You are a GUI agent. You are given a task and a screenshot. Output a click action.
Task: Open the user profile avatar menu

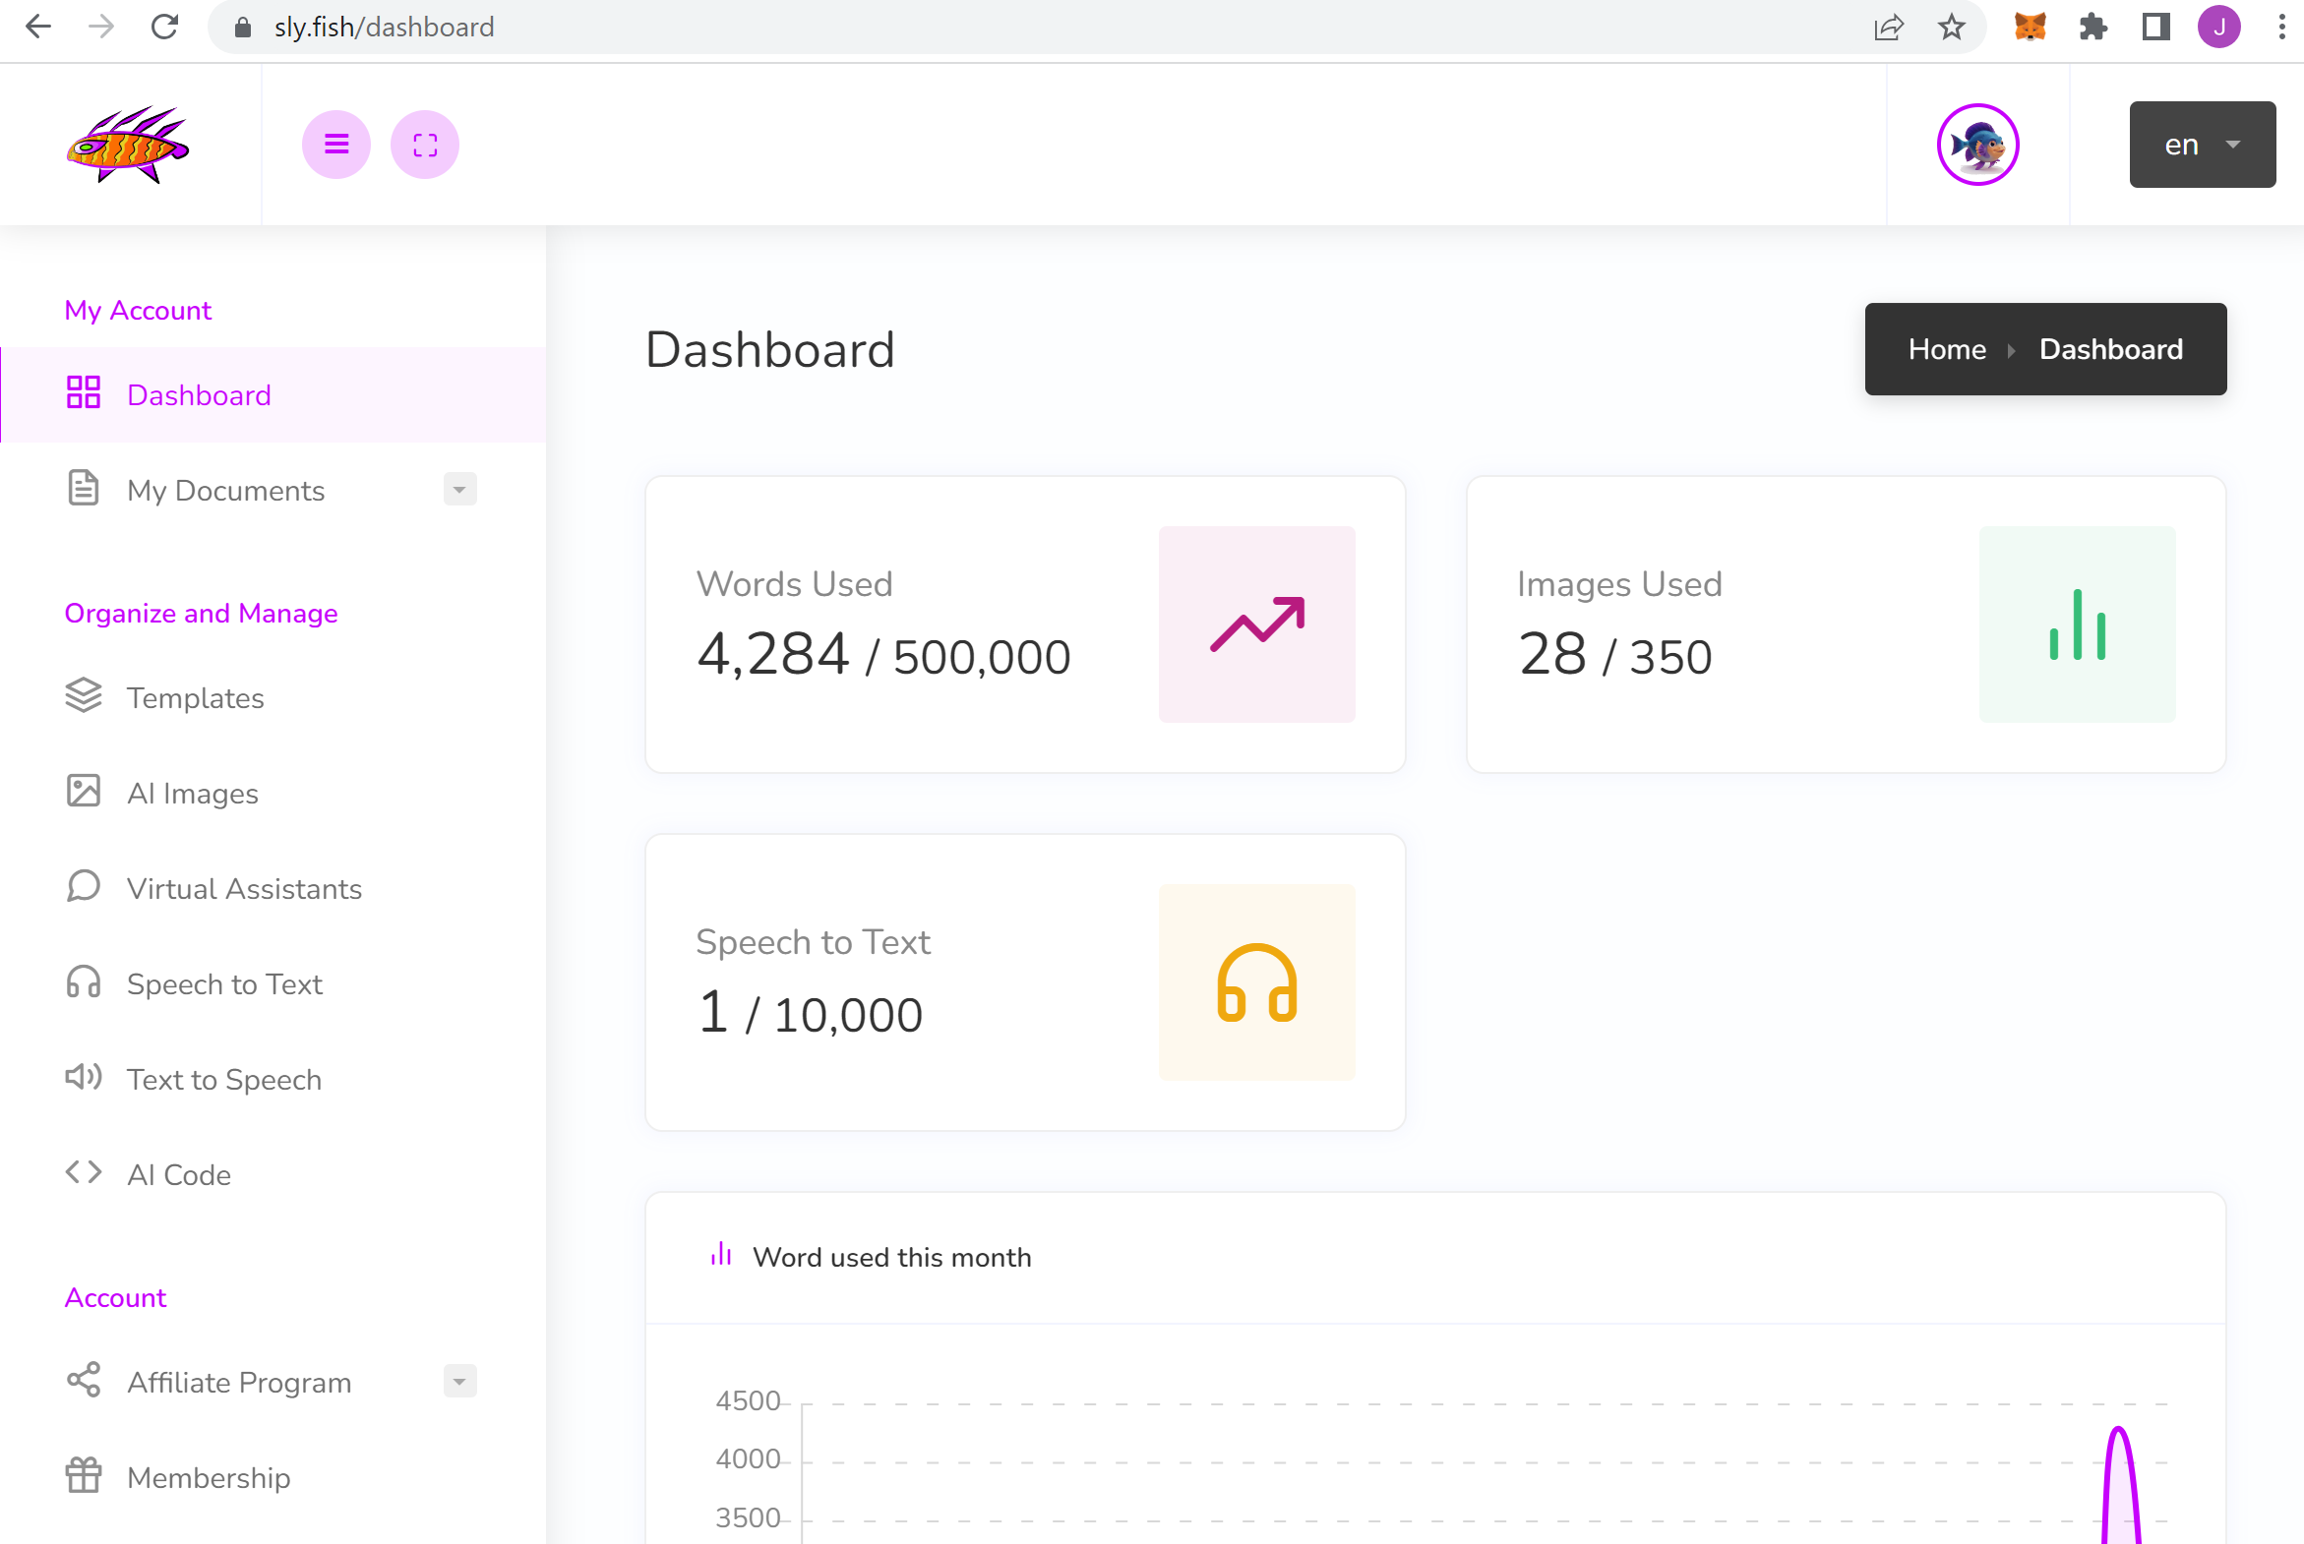click(1977, 145)
